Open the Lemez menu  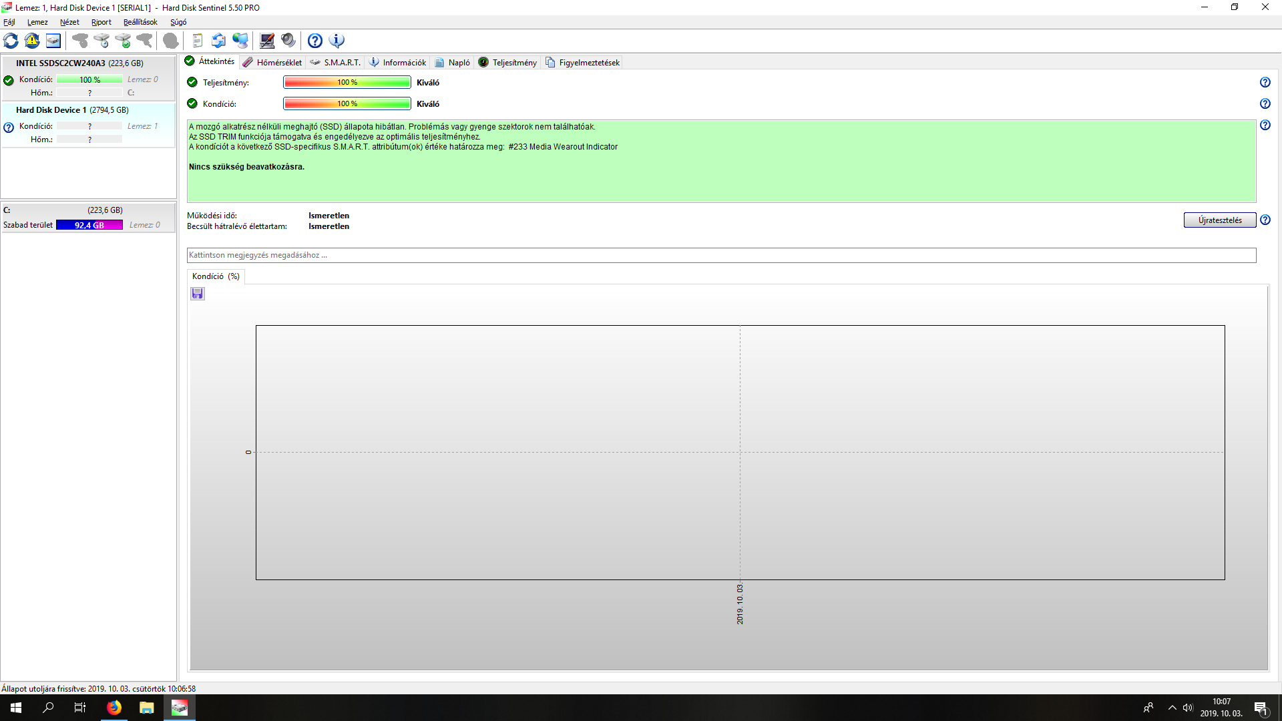37,22
